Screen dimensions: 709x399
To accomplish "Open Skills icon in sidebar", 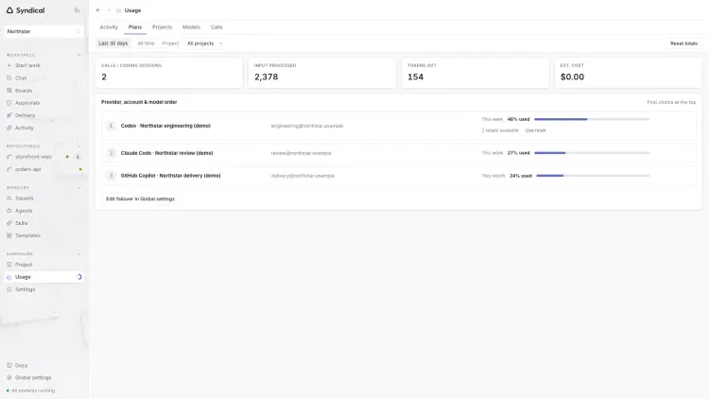I will click(9, 223).
